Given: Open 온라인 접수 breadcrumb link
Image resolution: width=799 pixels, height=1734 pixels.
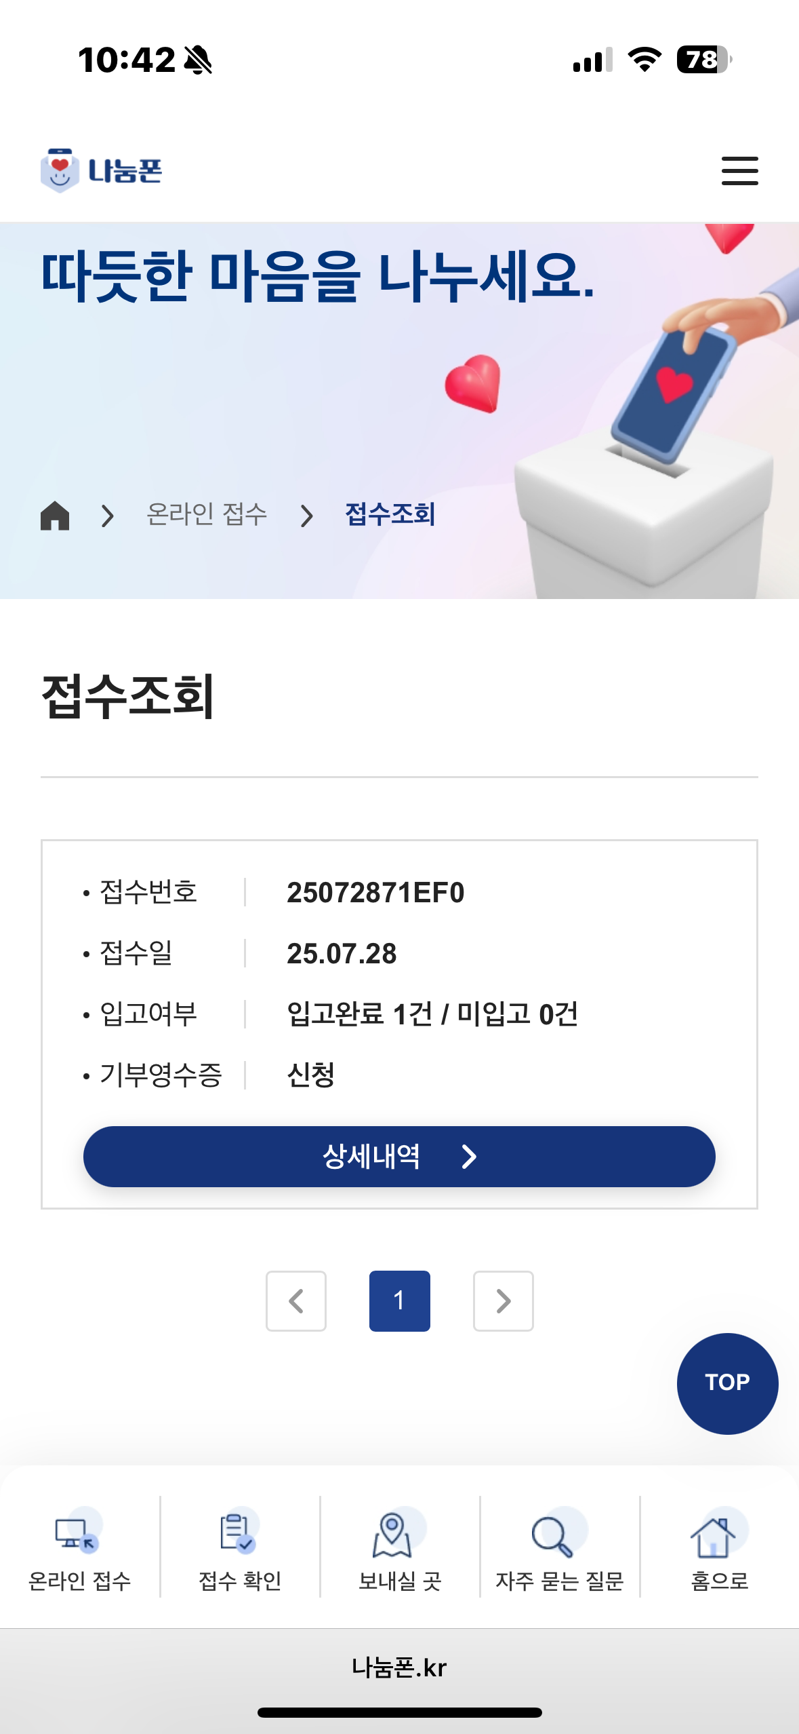Looking at the screenshot, I should click(x=207, y=514).
